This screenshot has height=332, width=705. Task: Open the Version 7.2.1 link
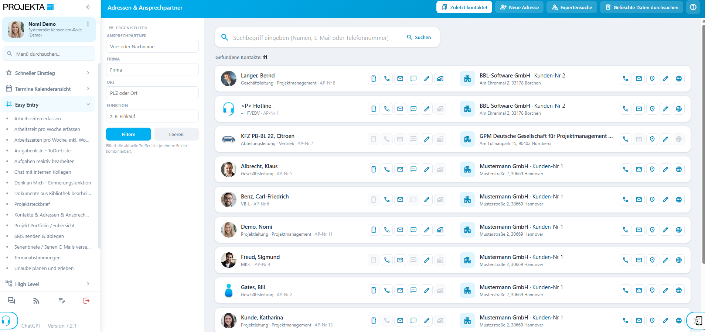coord(62,326)
